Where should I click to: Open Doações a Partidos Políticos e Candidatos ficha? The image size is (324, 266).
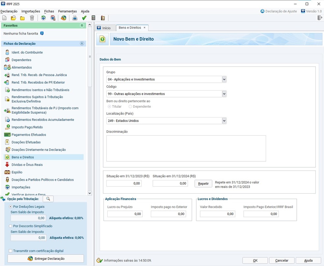pyautogui.click(x=42, y=180)
